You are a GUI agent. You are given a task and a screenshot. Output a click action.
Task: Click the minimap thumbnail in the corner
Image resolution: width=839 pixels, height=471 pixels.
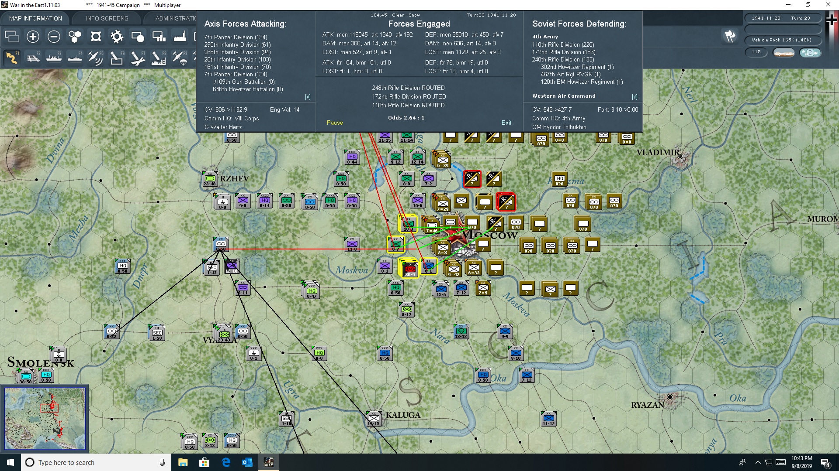point(45,419)
